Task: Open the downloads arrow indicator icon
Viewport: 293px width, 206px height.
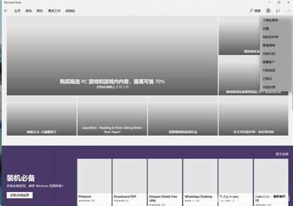Action: 278,11
